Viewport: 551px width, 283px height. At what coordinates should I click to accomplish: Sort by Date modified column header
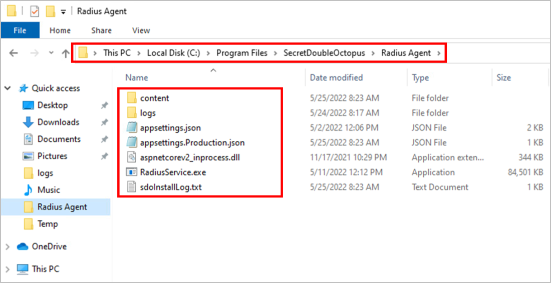point(336,77)
